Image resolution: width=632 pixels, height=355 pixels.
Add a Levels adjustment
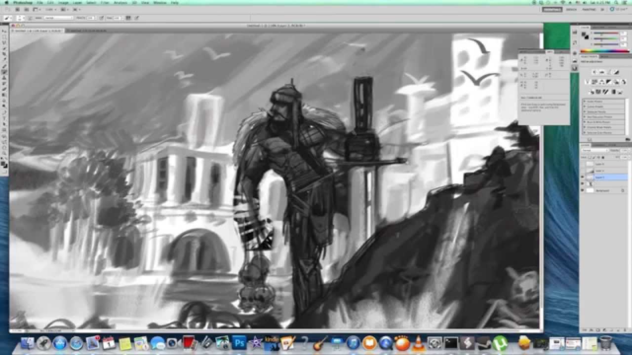[602, 72]
